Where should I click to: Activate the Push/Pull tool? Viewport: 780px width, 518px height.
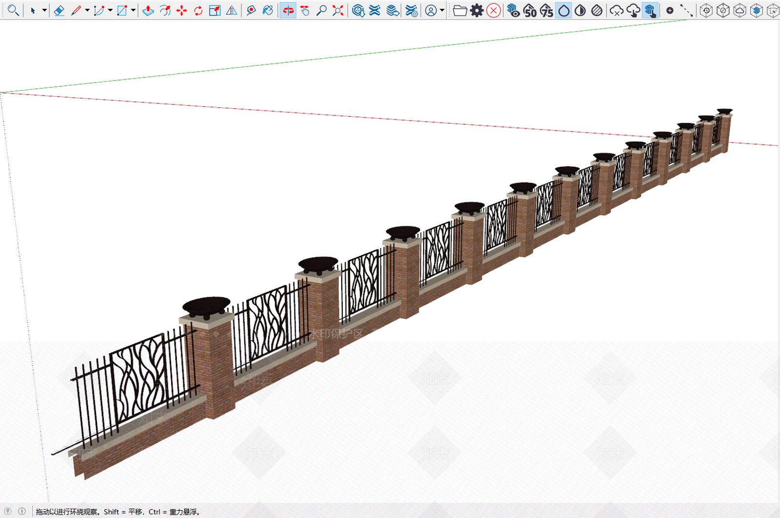(148, 10)
